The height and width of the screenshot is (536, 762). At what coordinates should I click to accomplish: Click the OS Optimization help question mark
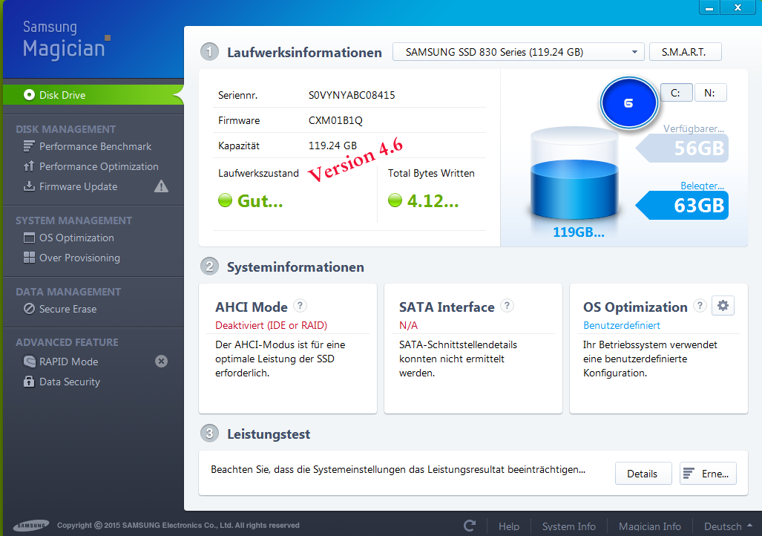coord(699,306)
